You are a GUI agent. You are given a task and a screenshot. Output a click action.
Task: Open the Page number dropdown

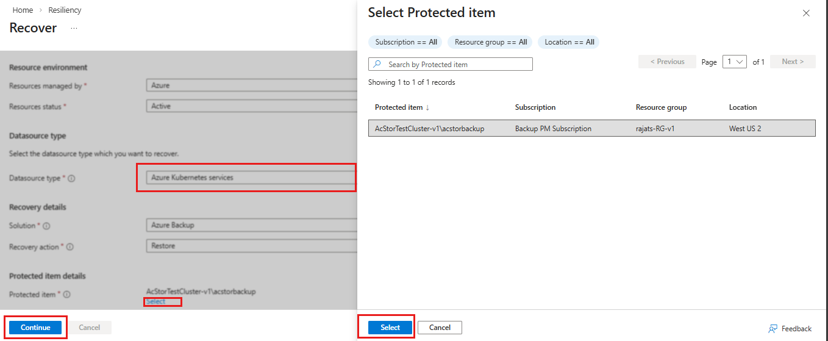(x=735, y=62)
